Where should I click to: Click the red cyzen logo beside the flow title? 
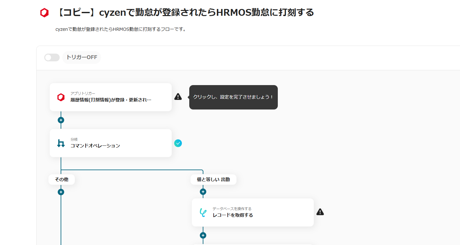click(44, 13)
